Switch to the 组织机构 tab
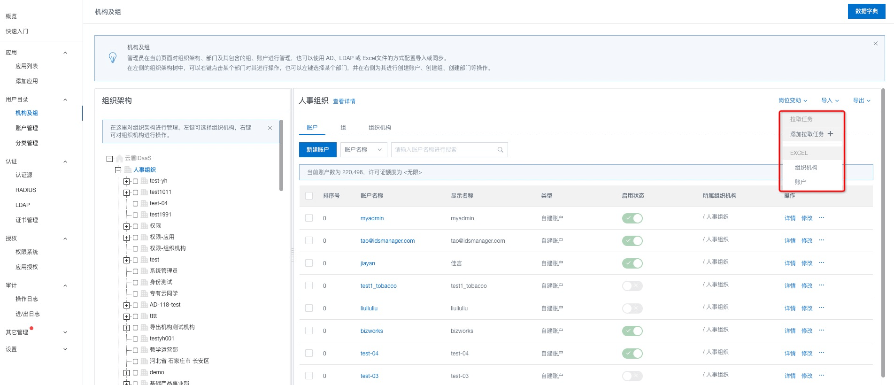Screen dimensions: 894x385 click(x=379, y=127)
